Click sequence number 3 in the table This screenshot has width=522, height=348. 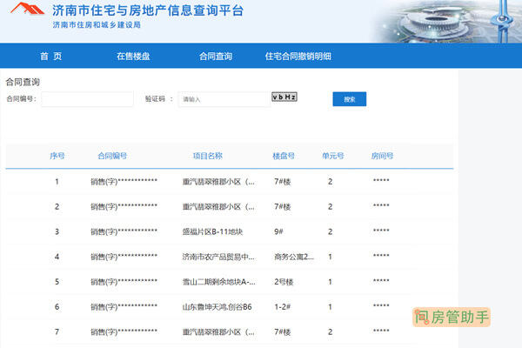[57, 231]
